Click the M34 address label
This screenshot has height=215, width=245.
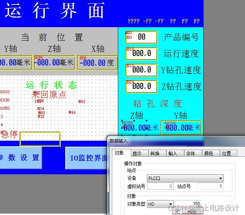41,109
